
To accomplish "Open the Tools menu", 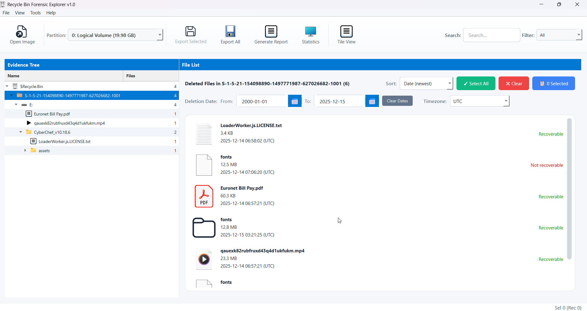I will (x=35, y=13).
